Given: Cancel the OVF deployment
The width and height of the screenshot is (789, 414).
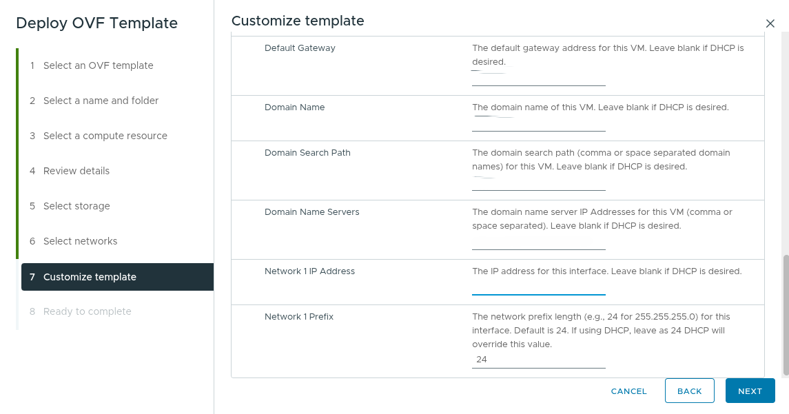Looking at the screenshot, I should tap(628, 391).
